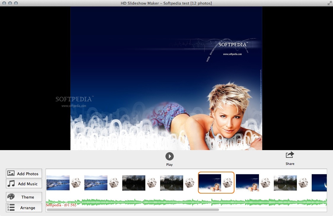Click the dice after fourth thumbnail
The width and height of the screenshot is (333, 216).
click(189, 183)
